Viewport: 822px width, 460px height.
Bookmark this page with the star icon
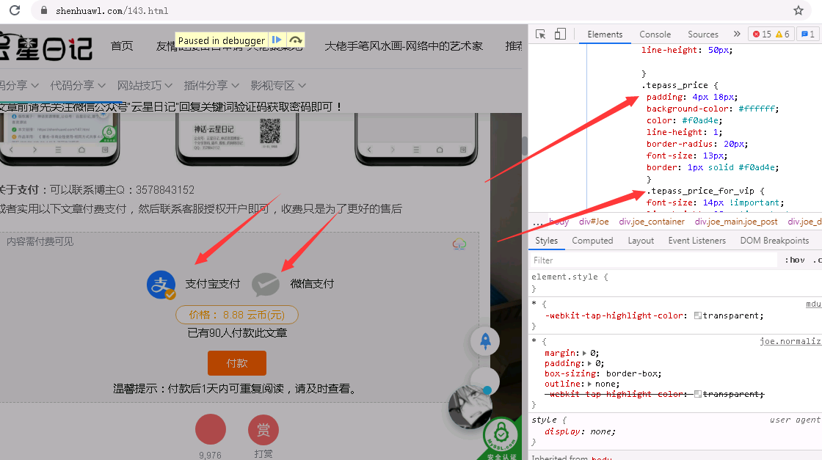pos(799,11)
